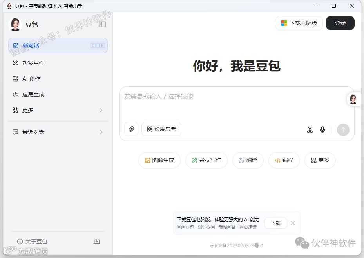Screen dimensions: 364x258
Task: Click the send arrow button
Action: (343, 130)
